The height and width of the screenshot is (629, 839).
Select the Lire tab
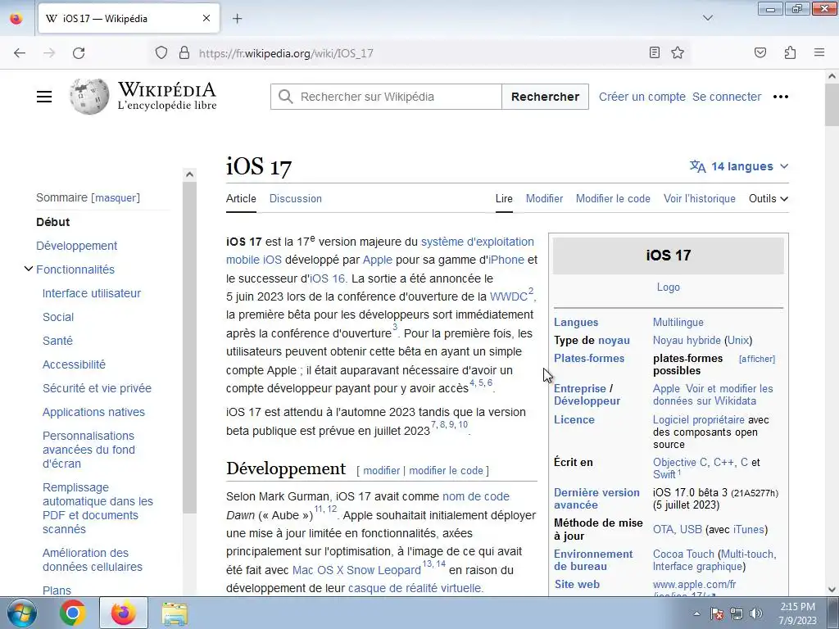coord(504,198)
